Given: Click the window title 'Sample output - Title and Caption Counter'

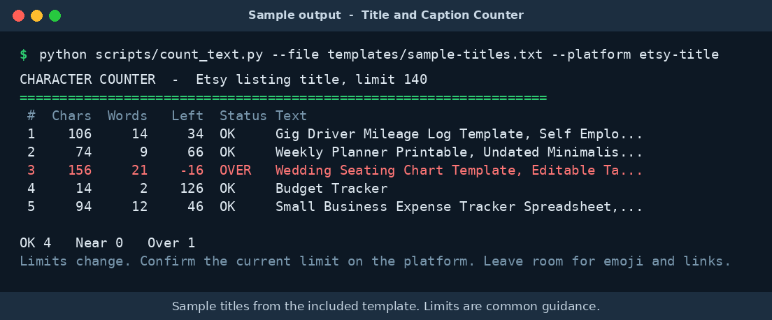Looking at the screenshot, I should point(386,15).
